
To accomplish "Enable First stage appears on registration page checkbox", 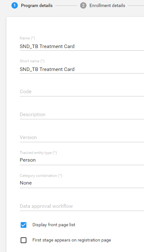I will pos(24,240).
